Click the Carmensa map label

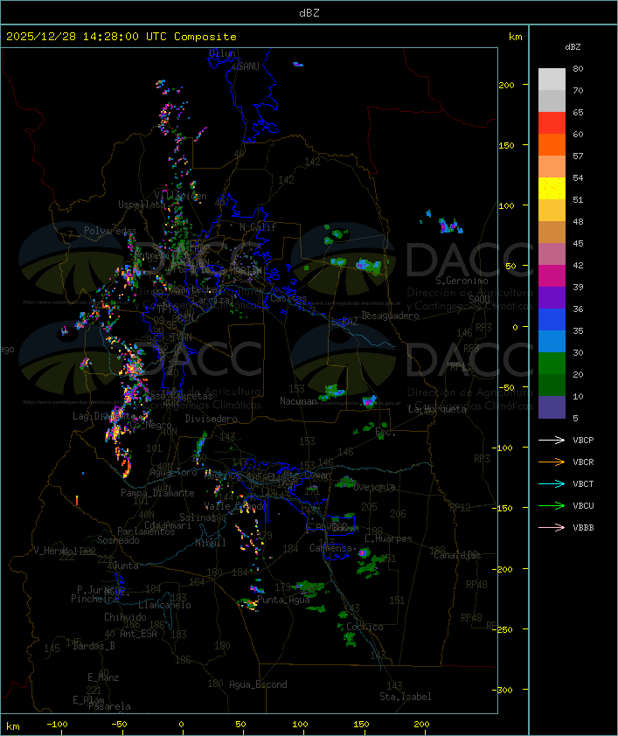(330, 548)
